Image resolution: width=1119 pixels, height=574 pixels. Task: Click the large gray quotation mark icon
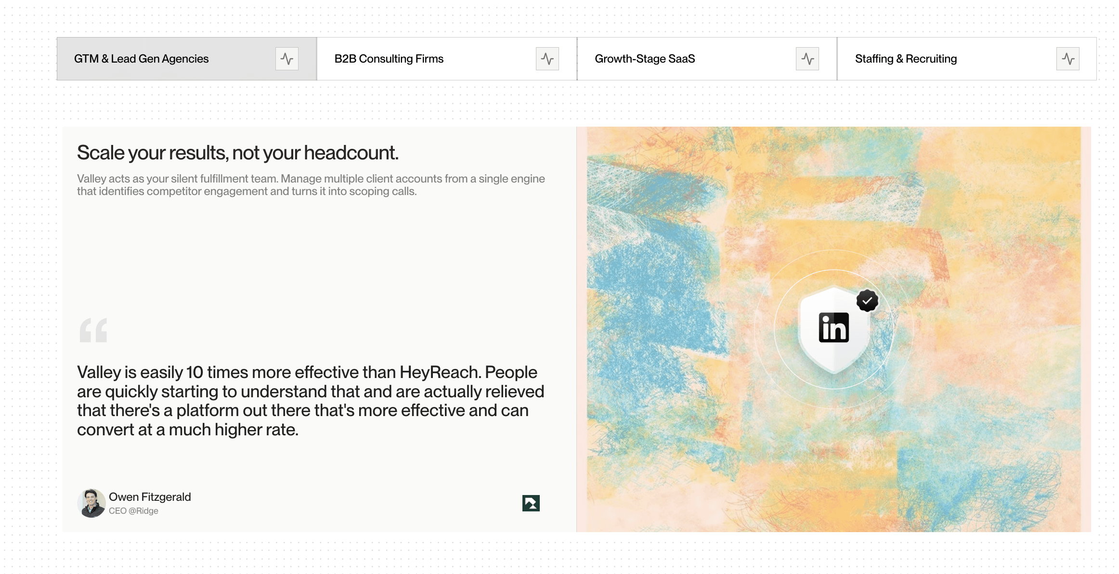(x=93, y=330)
